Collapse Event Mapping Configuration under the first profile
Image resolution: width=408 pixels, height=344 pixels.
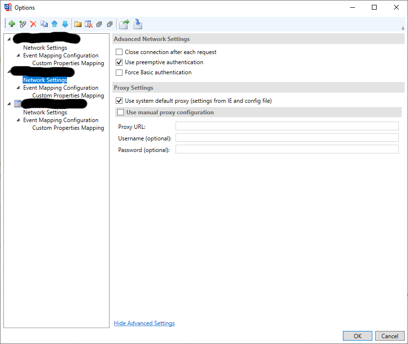18,55
